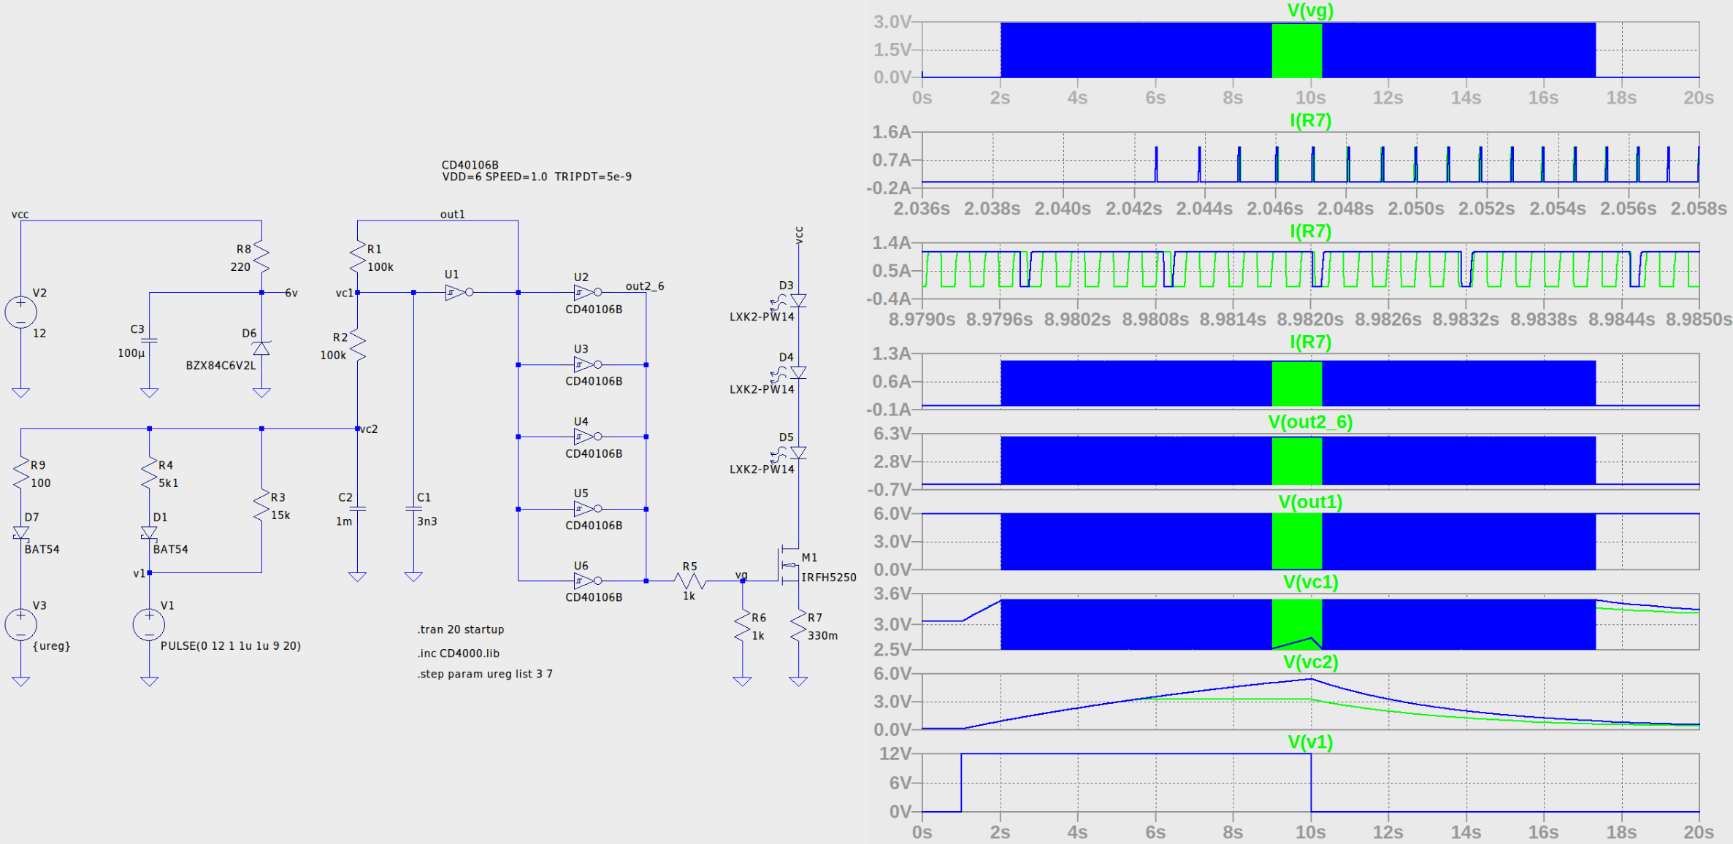Select the D4 LXK2-PW14 LED symbol

coord(792,372)
